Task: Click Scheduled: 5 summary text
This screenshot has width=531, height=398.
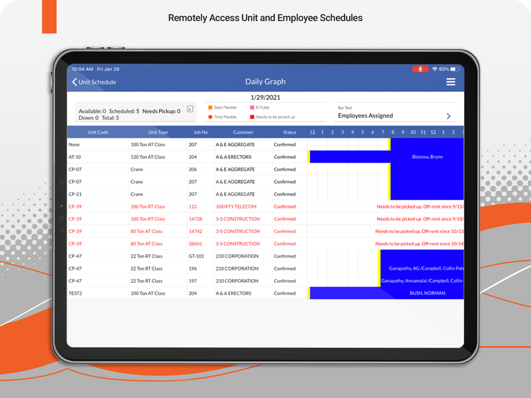Action: pos(124,111)
